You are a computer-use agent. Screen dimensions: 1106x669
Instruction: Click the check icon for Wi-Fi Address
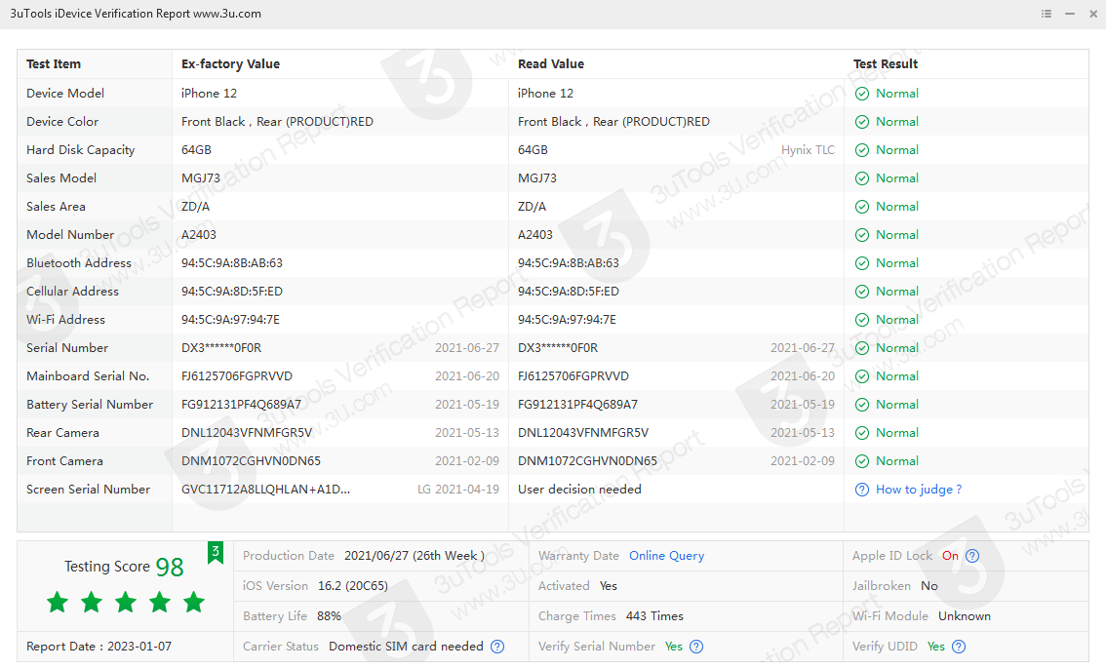pos(862,320)
